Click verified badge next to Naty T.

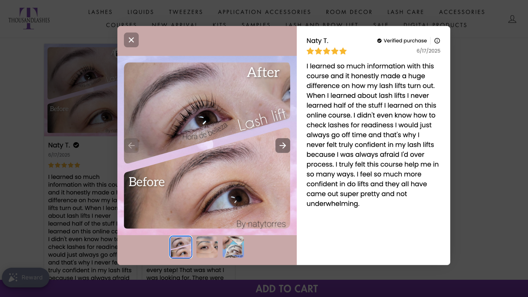76,145
